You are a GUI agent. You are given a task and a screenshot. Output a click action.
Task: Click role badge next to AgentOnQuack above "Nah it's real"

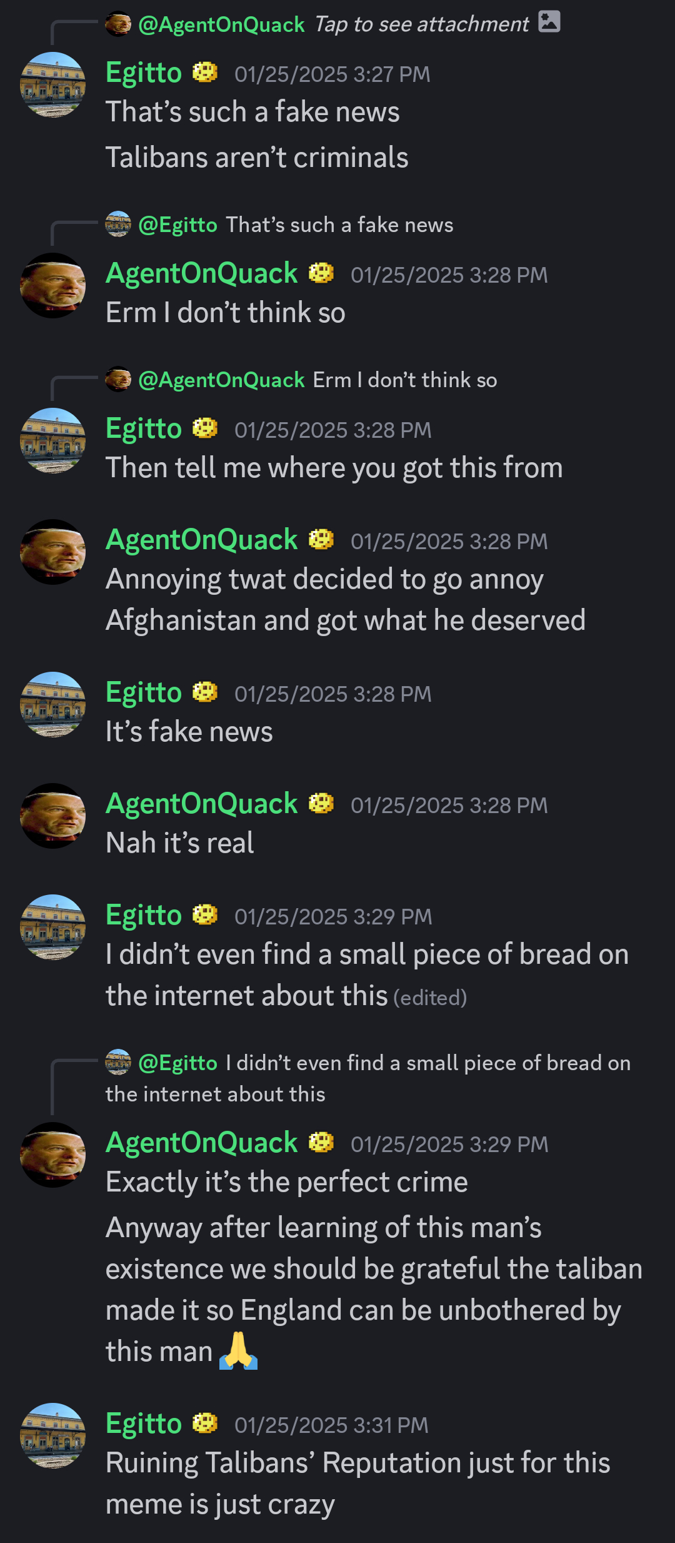click(321, 803)
